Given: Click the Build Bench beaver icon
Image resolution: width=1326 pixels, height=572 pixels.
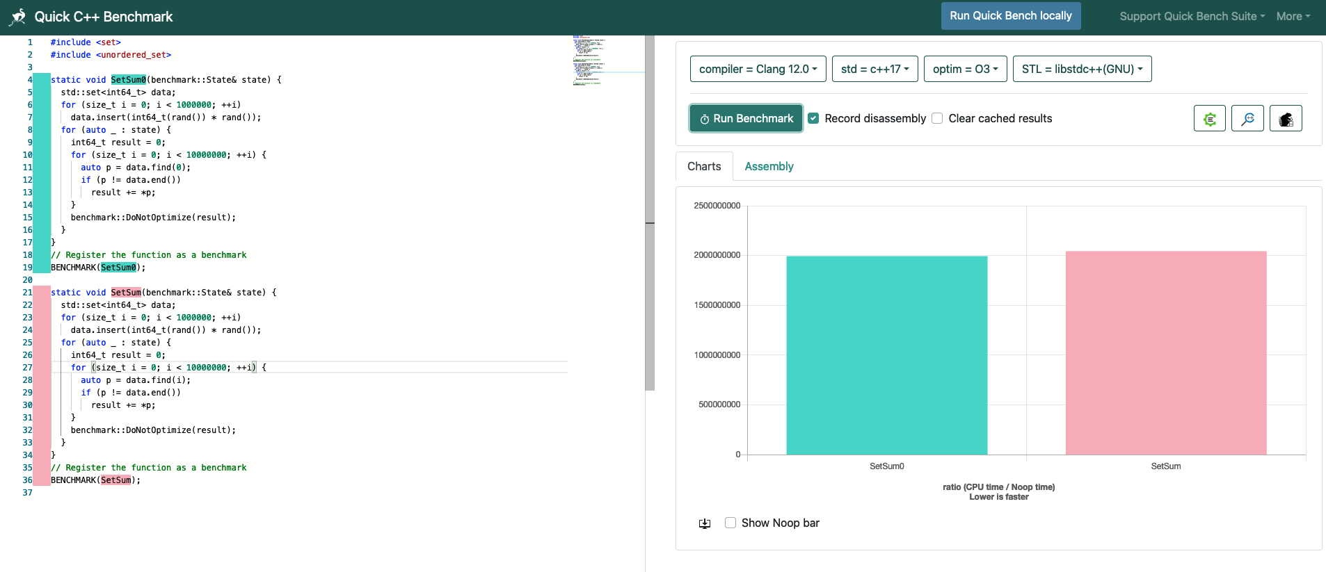Looking at the screenshot, I should (x=1285, y=119).
